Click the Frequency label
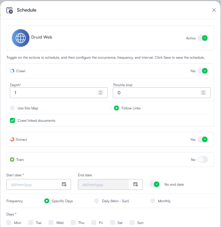The width and height of the screenshot is (221, 227). click(15, 201)
